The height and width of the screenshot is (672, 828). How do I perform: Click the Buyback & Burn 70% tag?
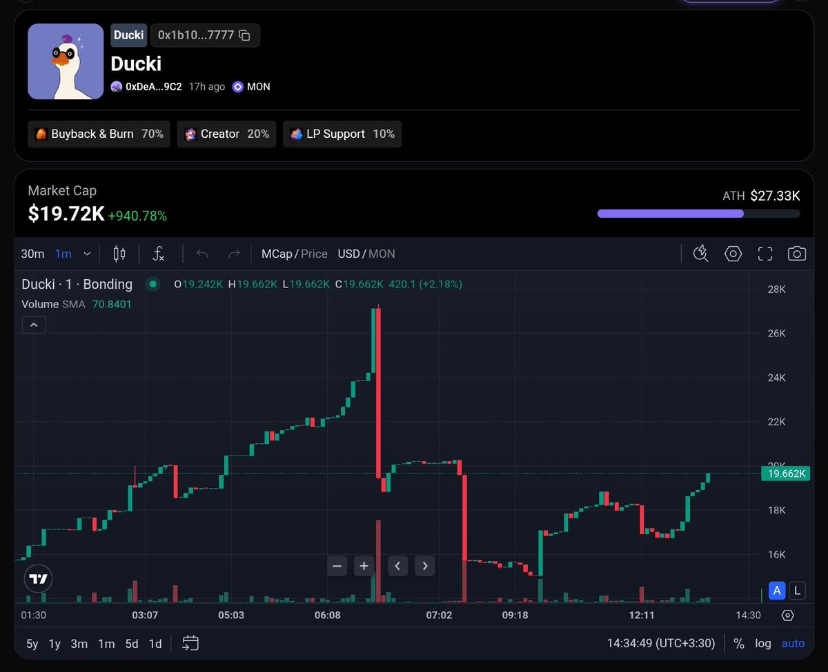99,134
